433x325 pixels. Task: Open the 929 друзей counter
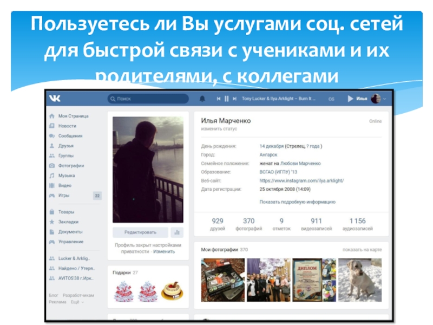coord(218,224)
